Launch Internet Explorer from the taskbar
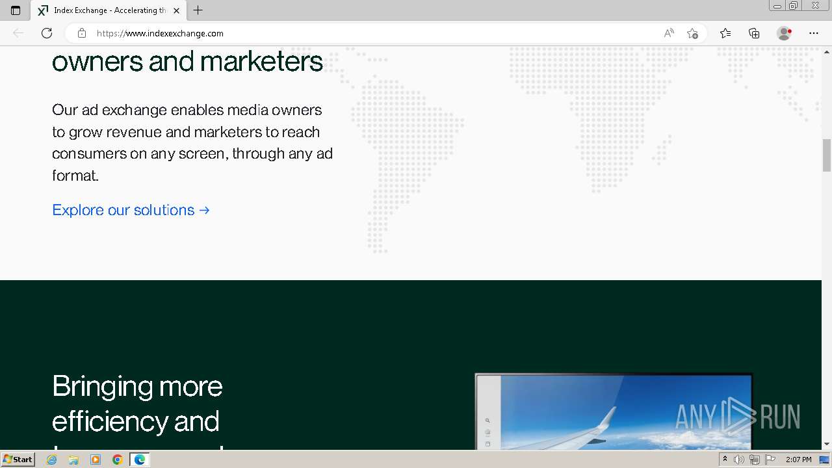 pyautogui.click(x=52, y=460)
